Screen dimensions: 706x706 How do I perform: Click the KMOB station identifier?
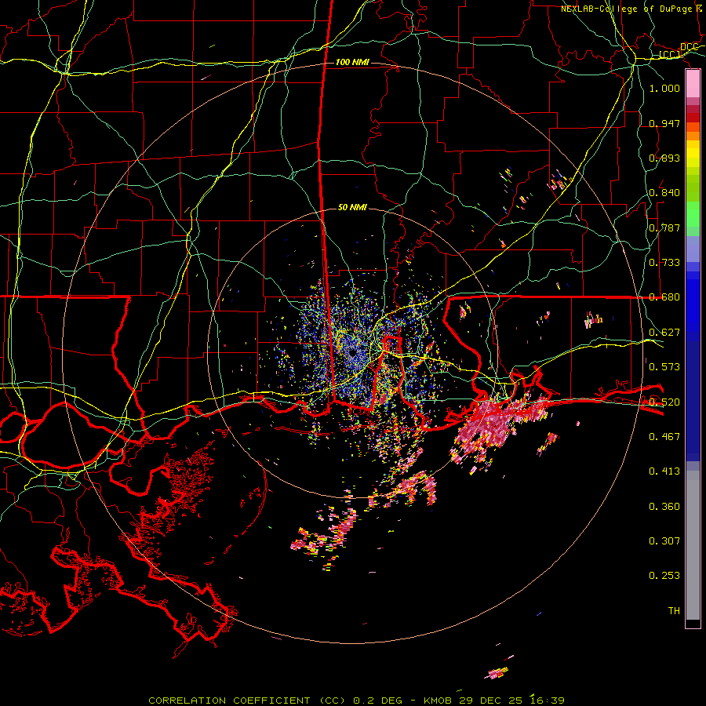pos(438,701)
